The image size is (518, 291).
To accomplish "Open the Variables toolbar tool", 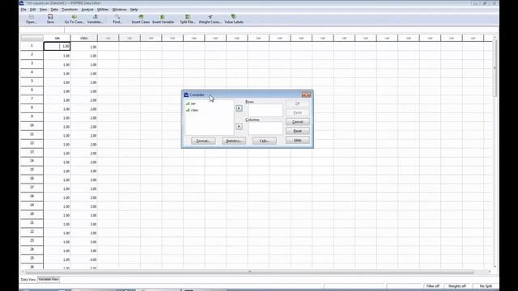I will coord(96,19).
